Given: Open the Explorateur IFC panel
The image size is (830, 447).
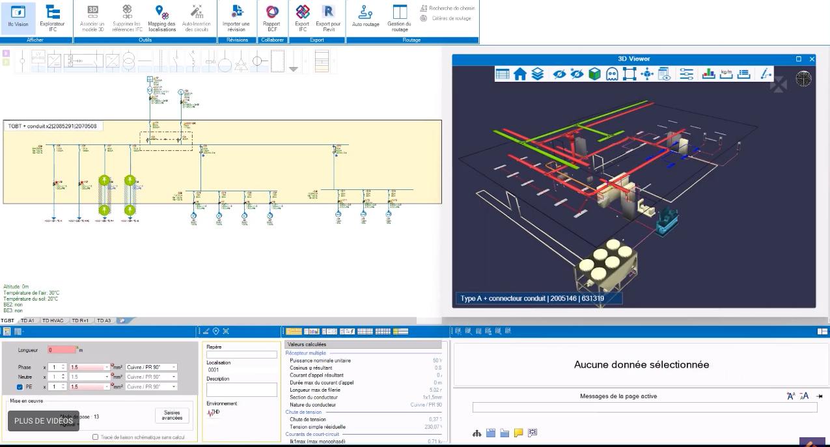Looking at the screenshot, I should (x=53, y=18).
